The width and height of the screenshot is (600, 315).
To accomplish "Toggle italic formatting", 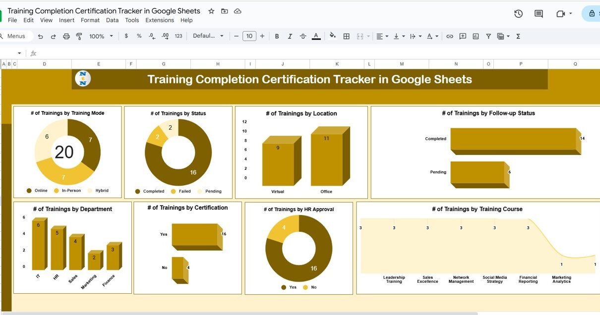I will [290, 36].
